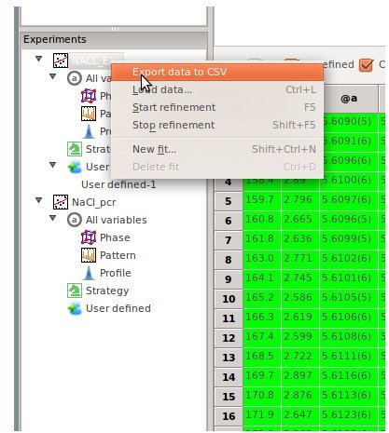The width and height of the screenshot is (389, 433).
Task: Click the User defined icon under NaCl_pcr
Action: (75, 308)
